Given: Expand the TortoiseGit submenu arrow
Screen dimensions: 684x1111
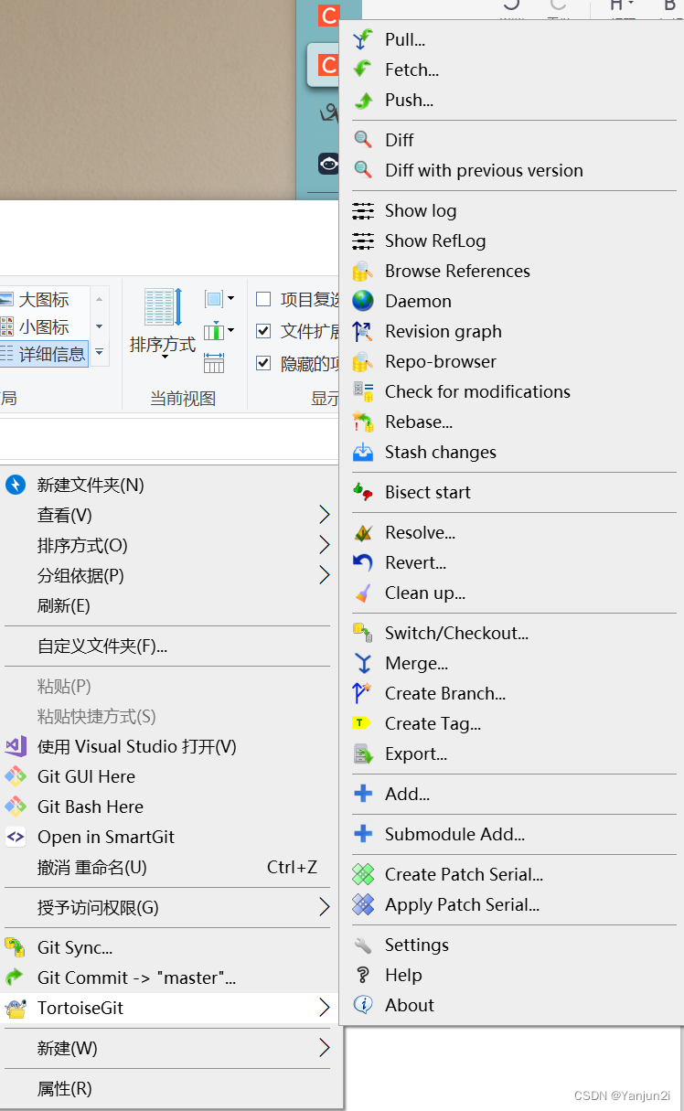Looking at the screenshot, I should pyautogui.click(x=324, y=1008).
